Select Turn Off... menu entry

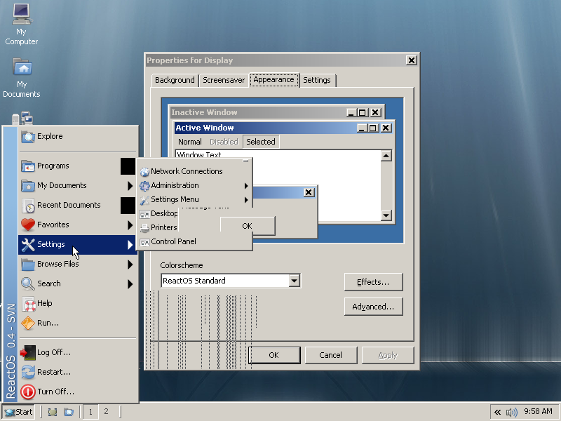click(x=78, y=392)
